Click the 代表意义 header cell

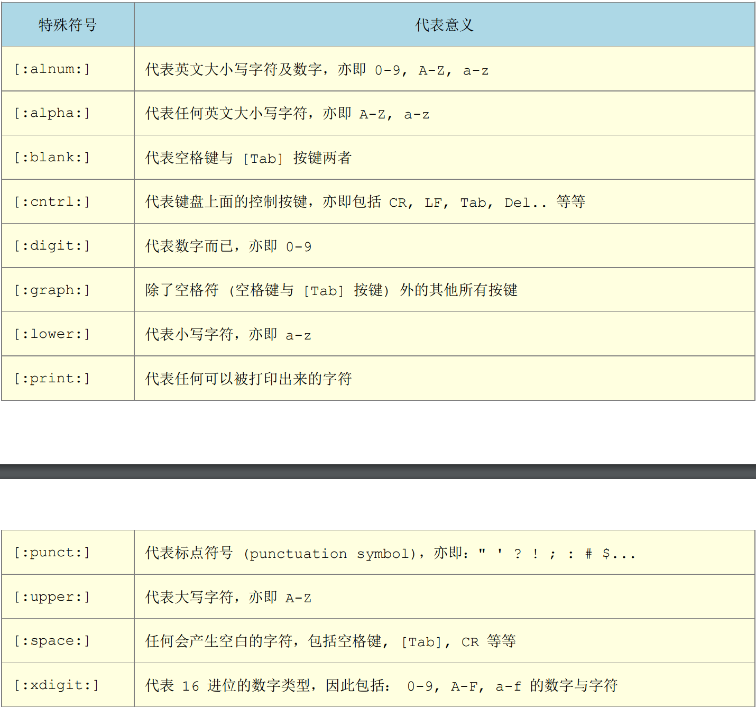pos(445,24)
